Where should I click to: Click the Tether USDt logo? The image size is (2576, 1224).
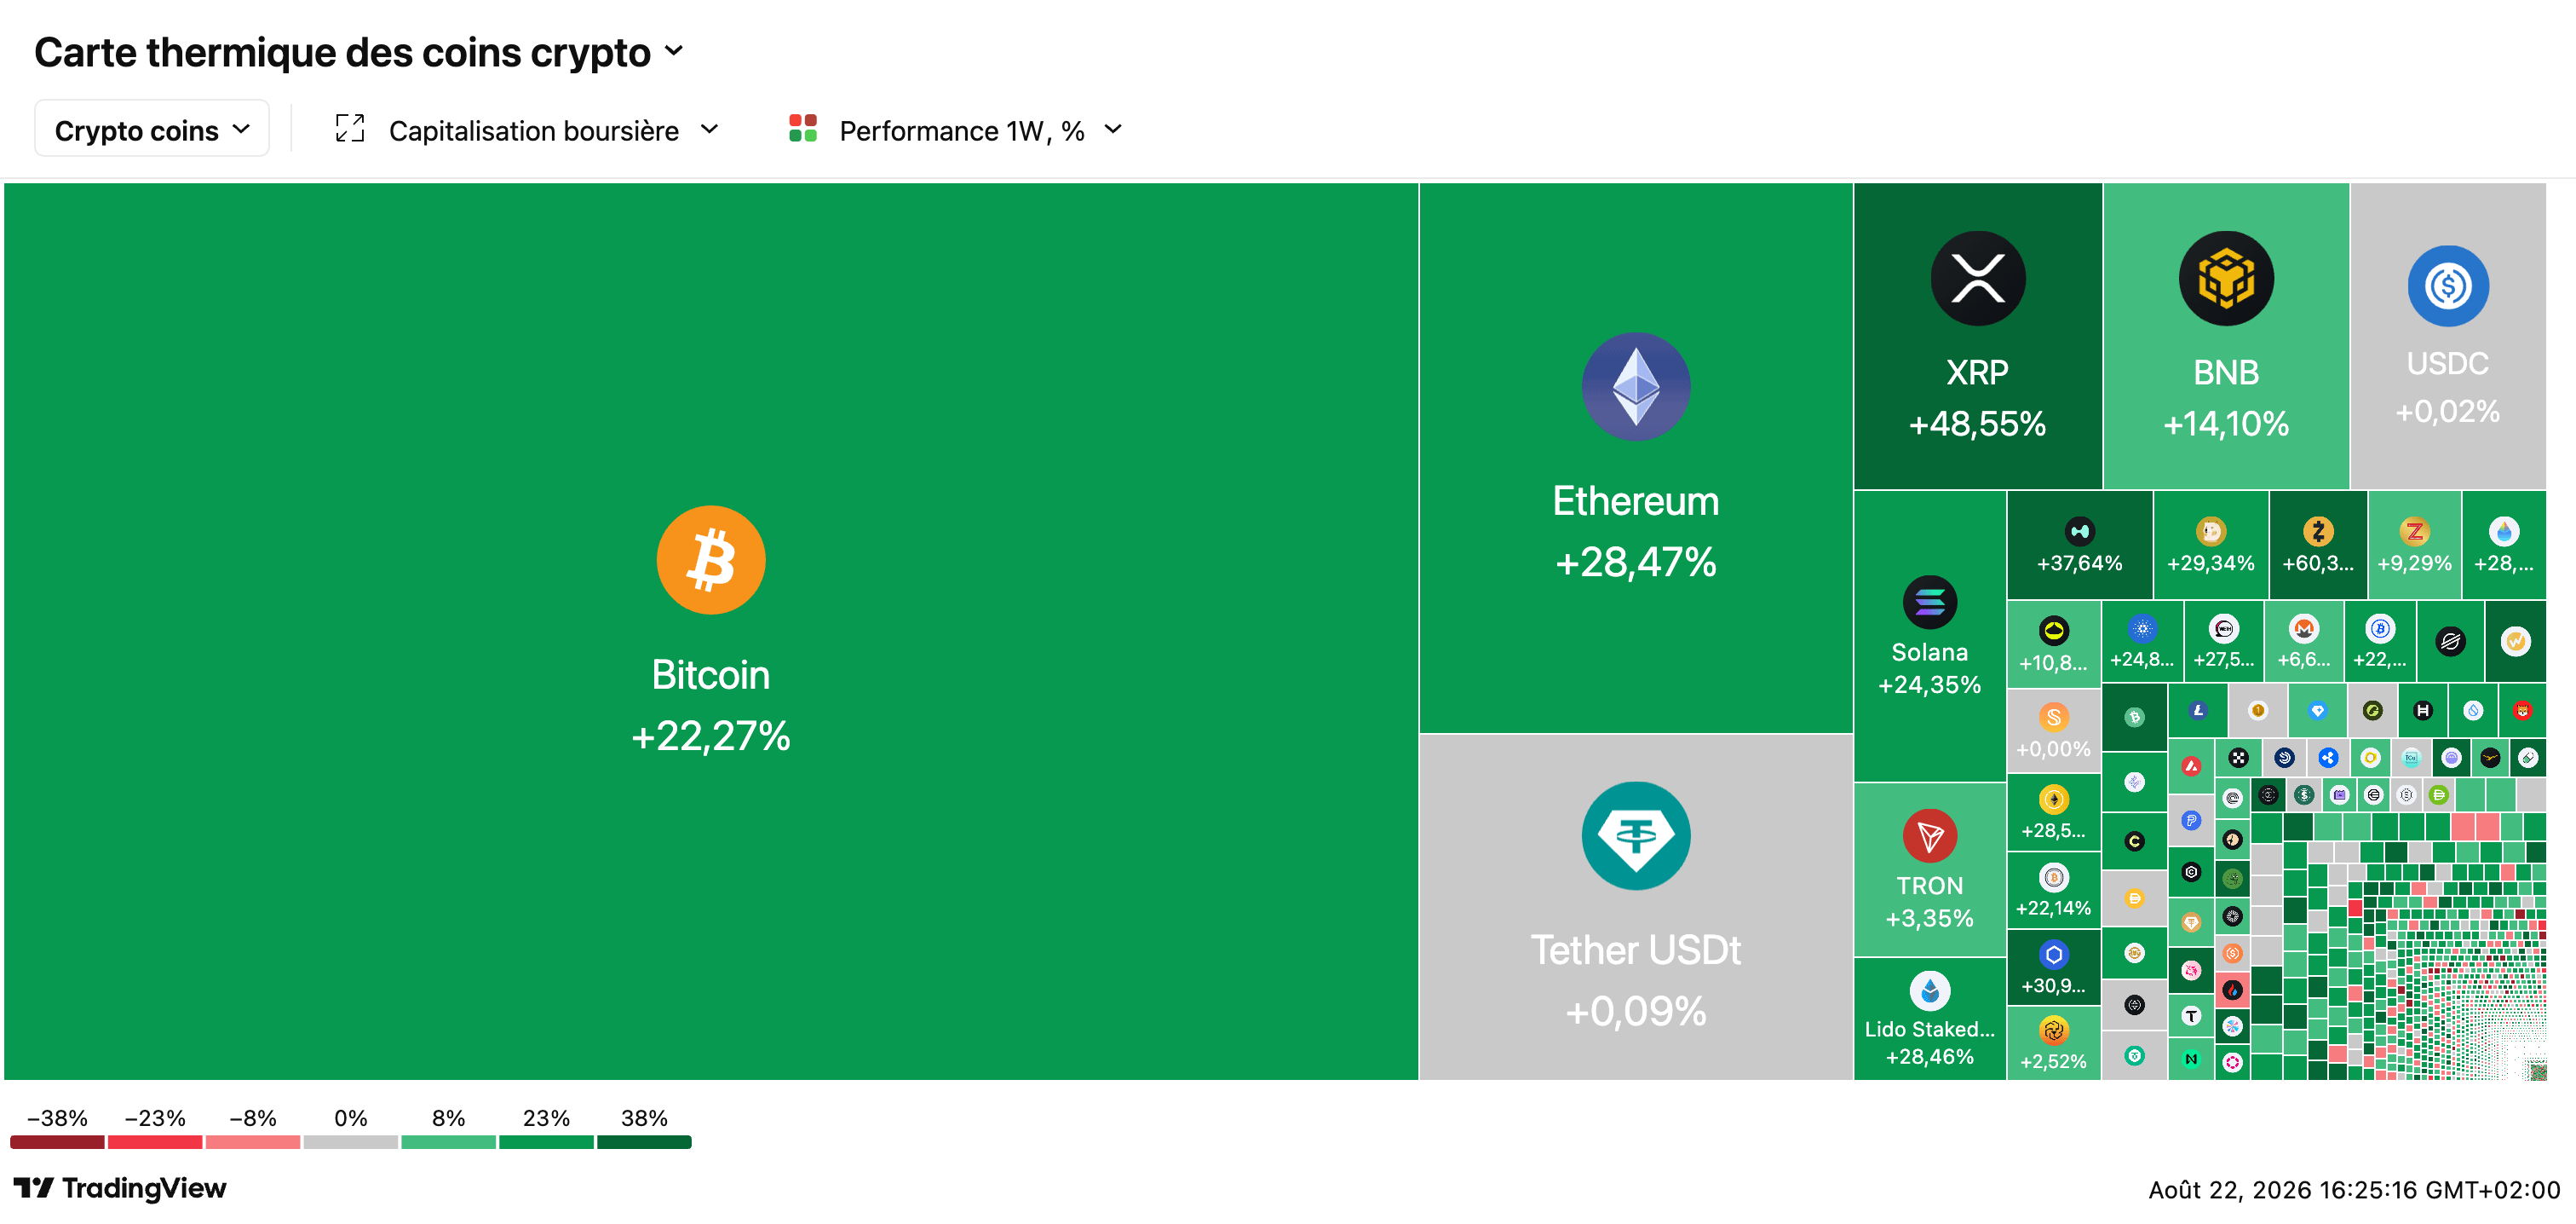click(1635, 835)
